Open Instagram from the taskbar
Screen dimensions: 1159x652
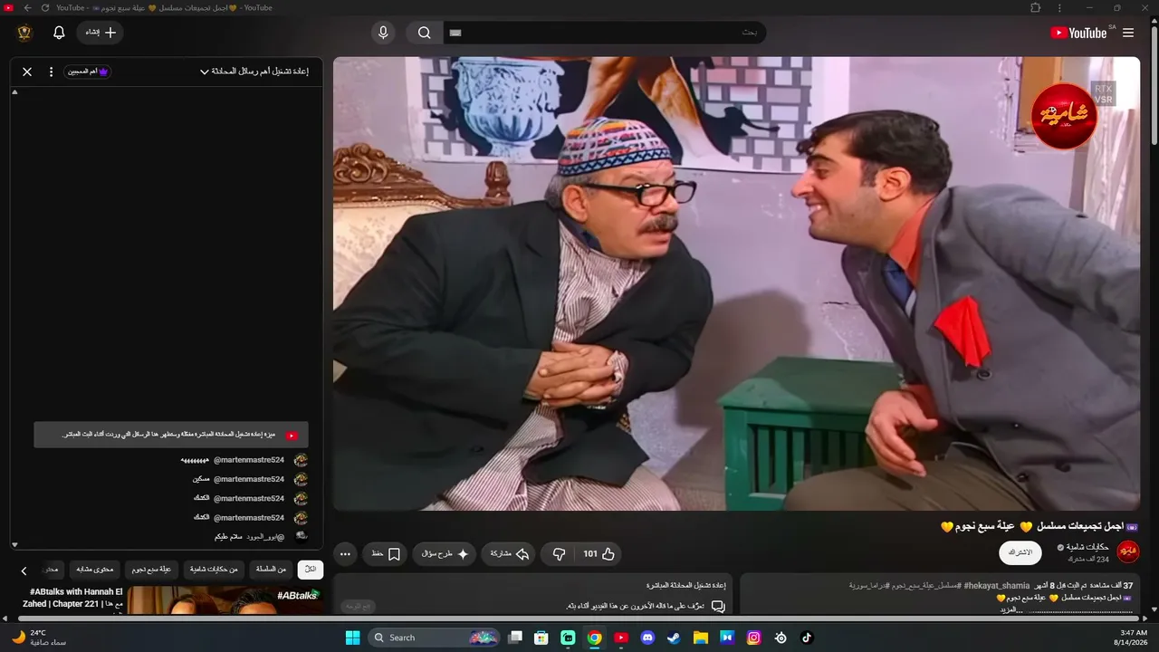pyautogui.click(x=753, y=638)
